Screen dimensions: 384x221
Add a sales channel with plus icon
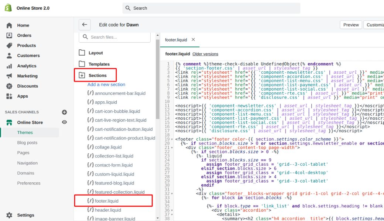click(64, 112)
